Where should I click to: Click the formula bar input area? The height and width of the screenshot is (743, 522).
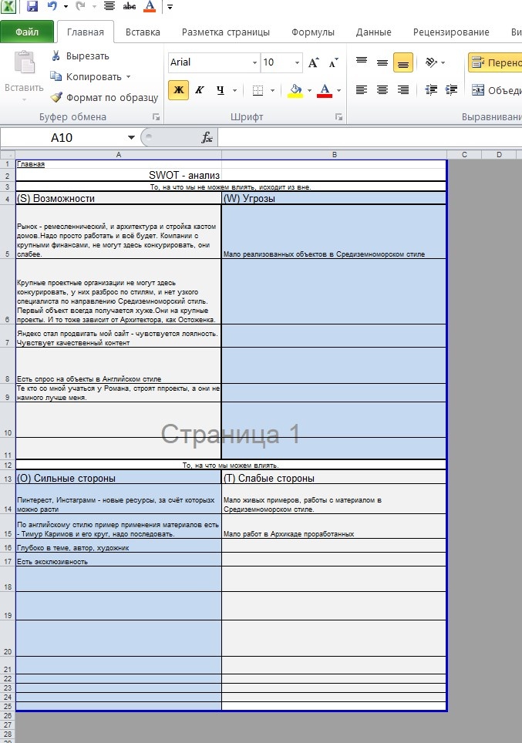[x=370, y=138]
